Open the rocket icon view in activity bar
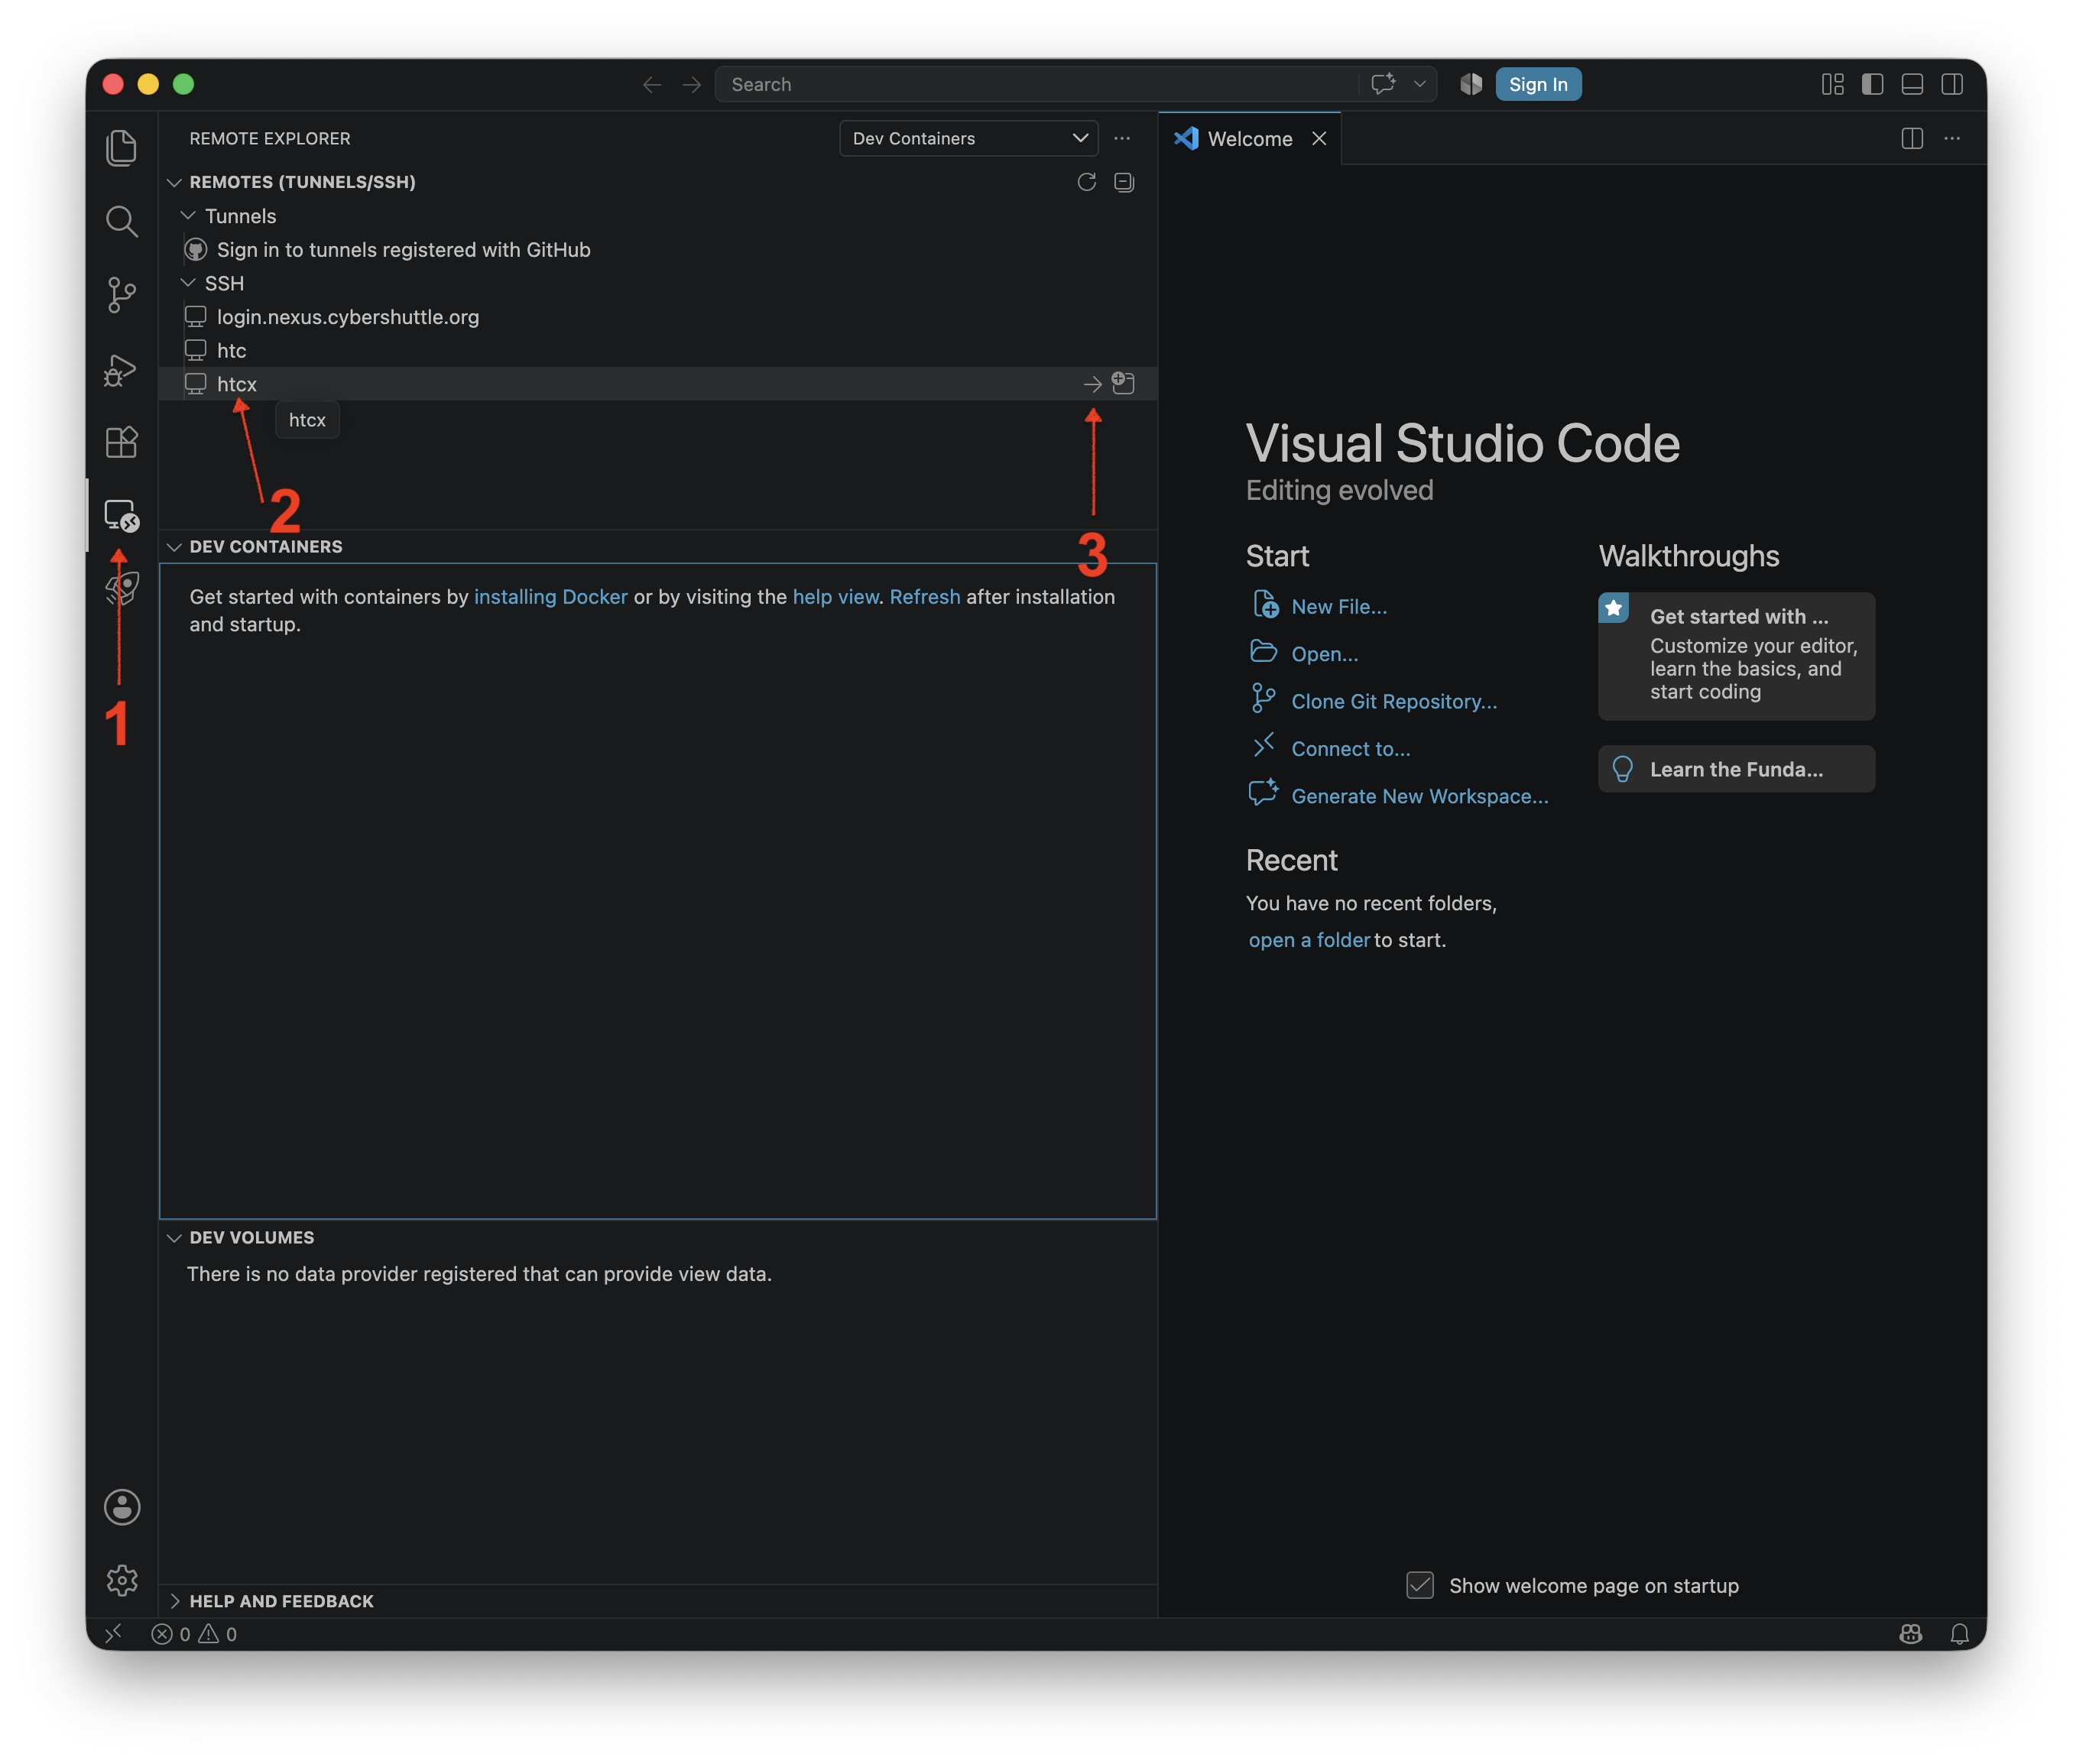This screenshot has height=1764, width=2073. [x=121, y=588]
